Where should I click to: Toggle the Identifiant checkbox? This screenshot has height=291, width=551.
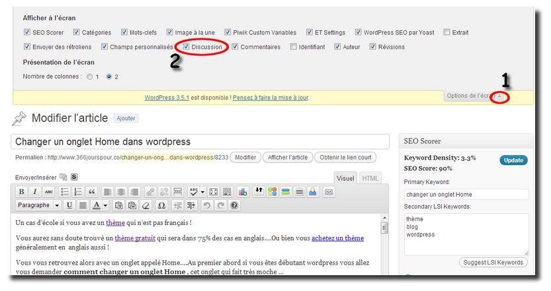click(292, 47)
